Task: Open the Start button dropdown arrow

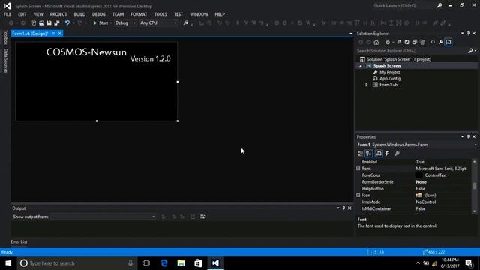Action: point(111,23)
